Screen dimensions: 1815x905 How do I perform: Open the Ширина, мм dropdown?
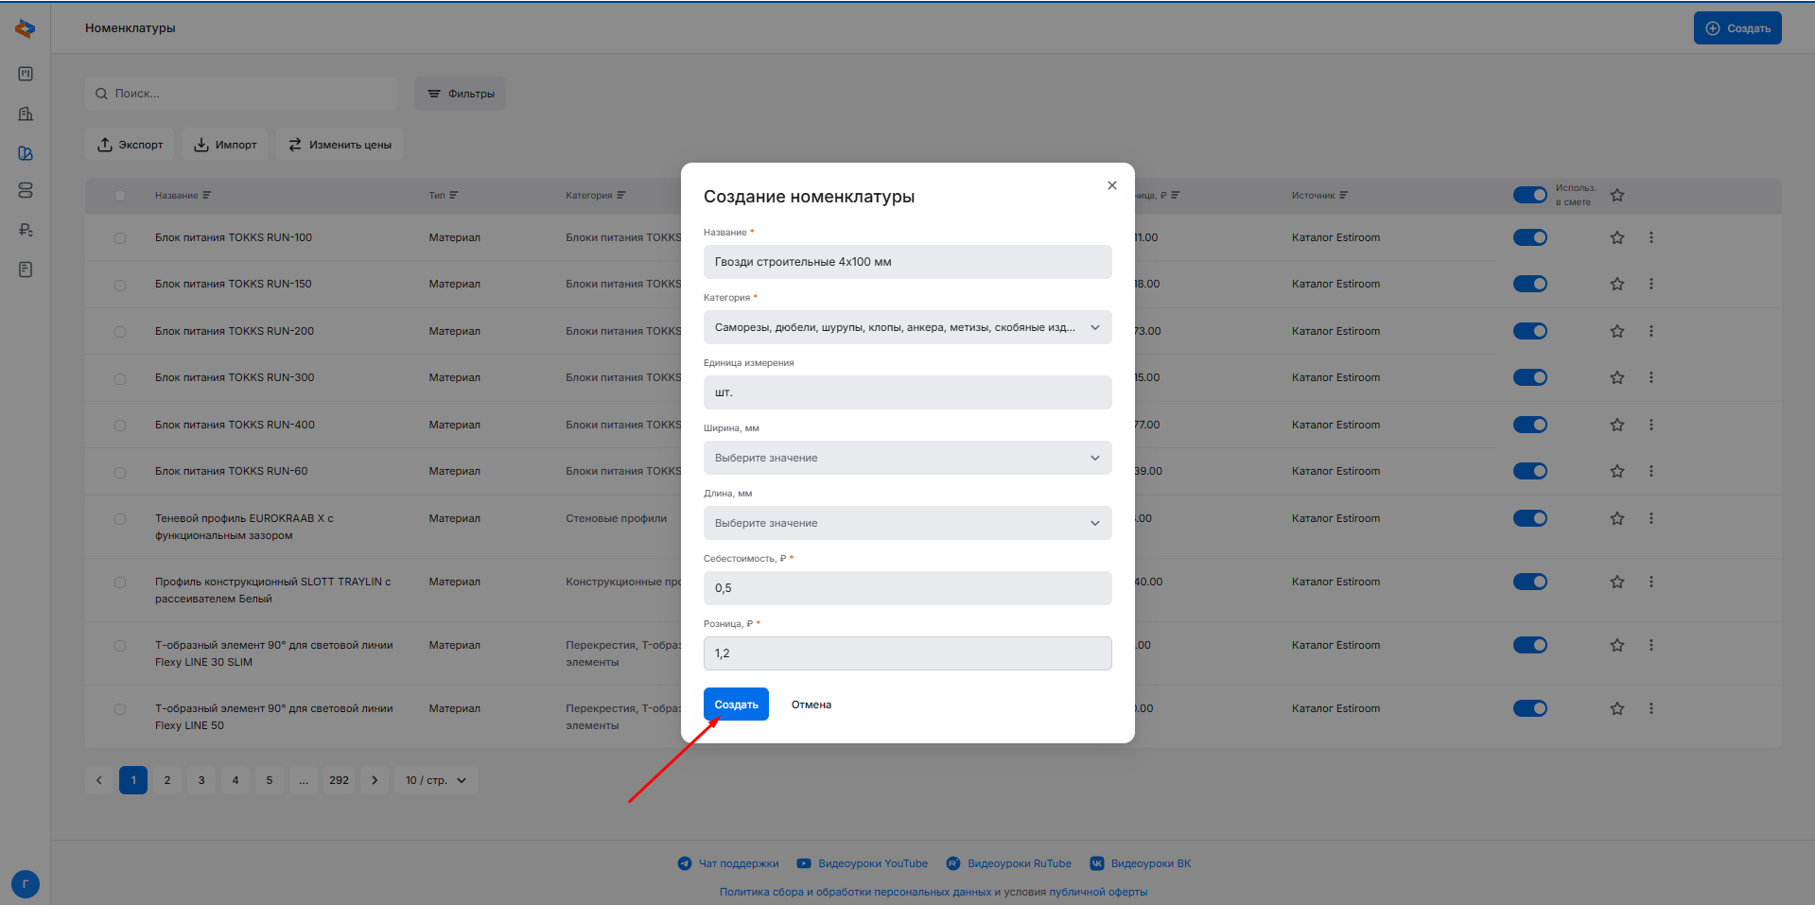coord(907,458)
